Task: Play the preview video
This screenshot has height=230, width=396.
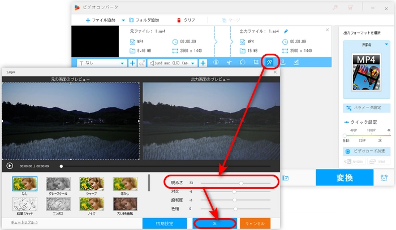Action: [10, 166]
